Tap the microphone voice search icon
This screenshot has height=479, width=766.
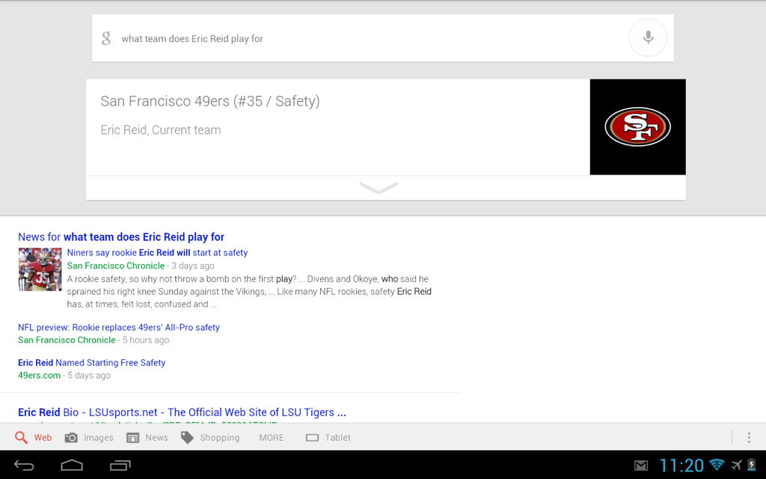pyautogui.click(x=648, y=37)
